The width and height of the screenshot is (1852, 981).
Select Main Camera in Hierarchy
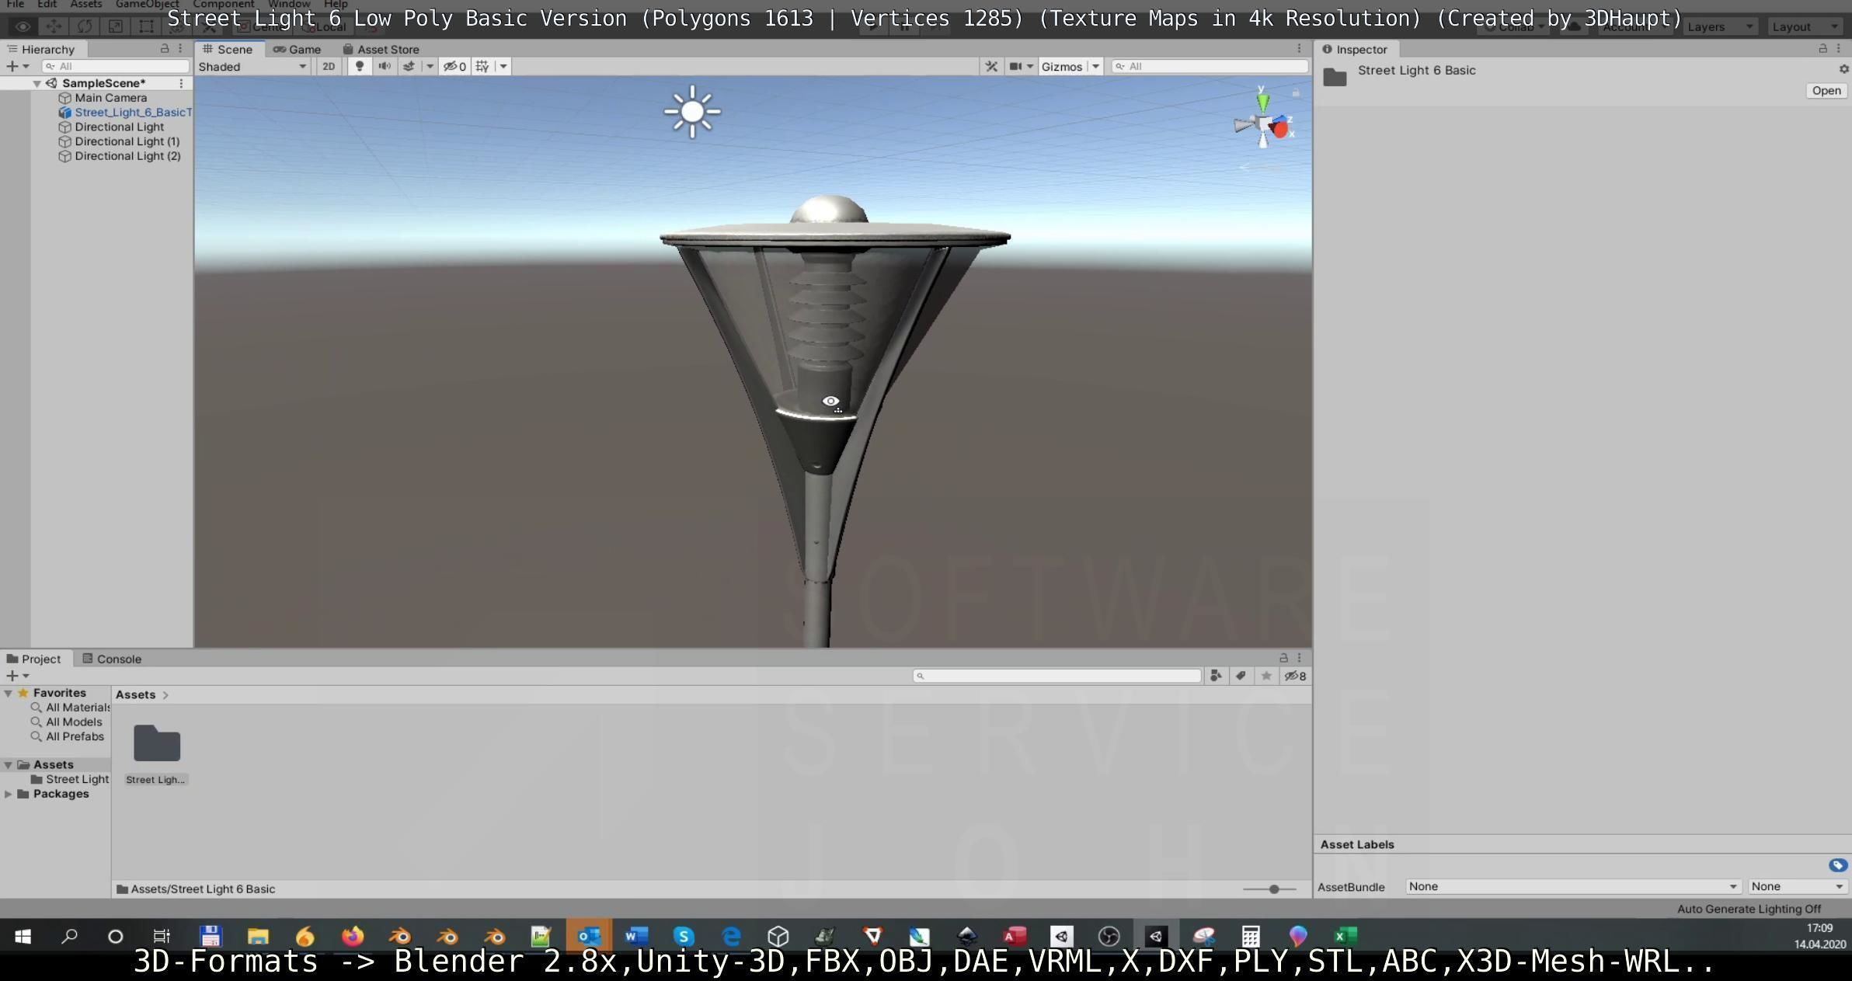(x=110, y=98)
